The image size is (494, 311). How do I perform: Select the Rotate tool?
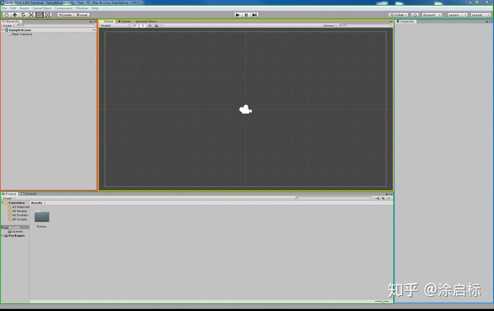[x=23, y=15]
